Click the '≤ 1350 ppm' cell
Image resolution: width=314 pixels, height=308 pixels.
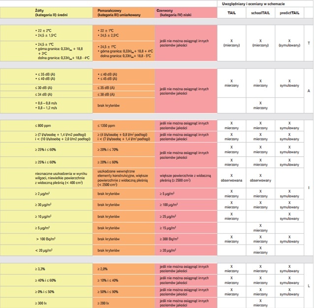pyautogui.click(x=124, y=126)
